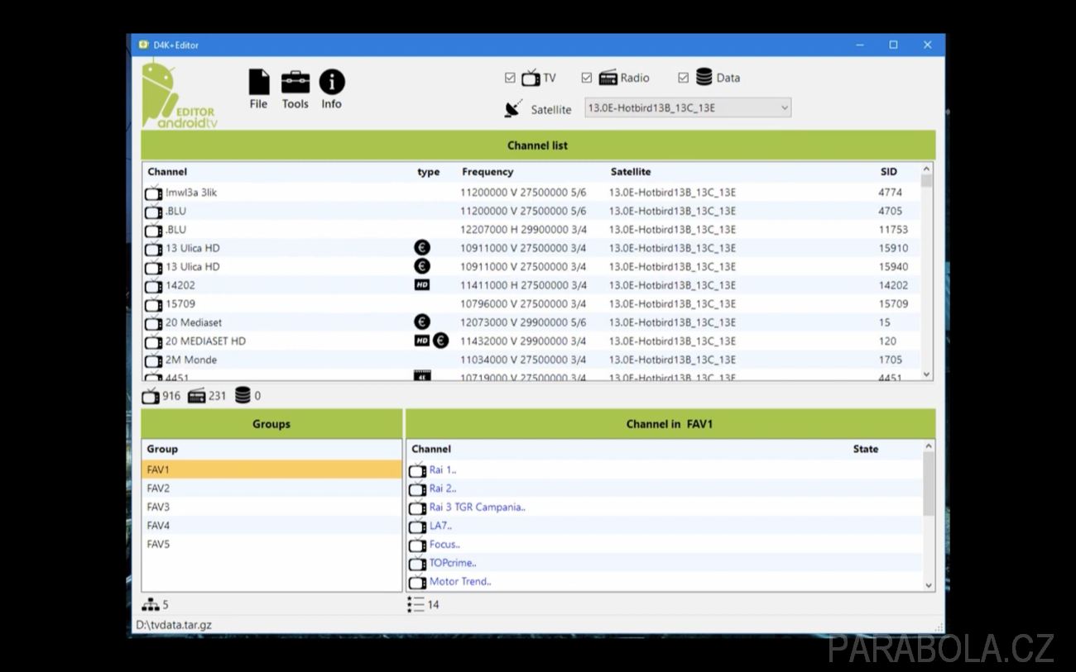Sort by SID column header
Image resolution: width=1076 pixels, height=672 pixels.
[x=888, y=172]
